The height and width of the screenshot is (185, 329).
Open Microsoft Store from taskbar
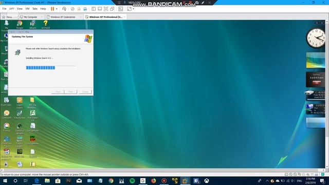[x=58, y=180]
